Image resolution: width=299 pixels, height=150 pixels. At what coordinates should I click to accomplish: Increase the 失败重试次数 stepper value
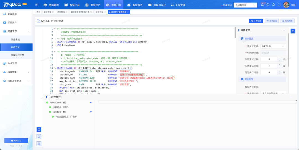click(x=280, y=58)
